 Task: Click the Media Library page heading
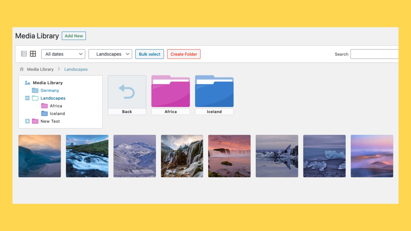tap(37, 36)
